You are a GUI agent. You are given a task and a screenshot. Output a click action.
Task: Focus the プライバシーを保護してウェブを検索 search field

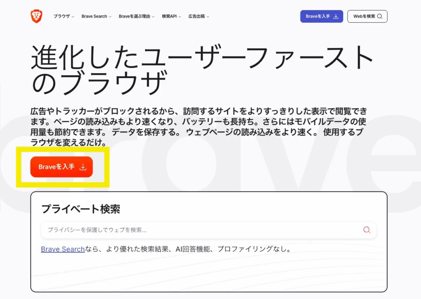[x=208, y=230]
